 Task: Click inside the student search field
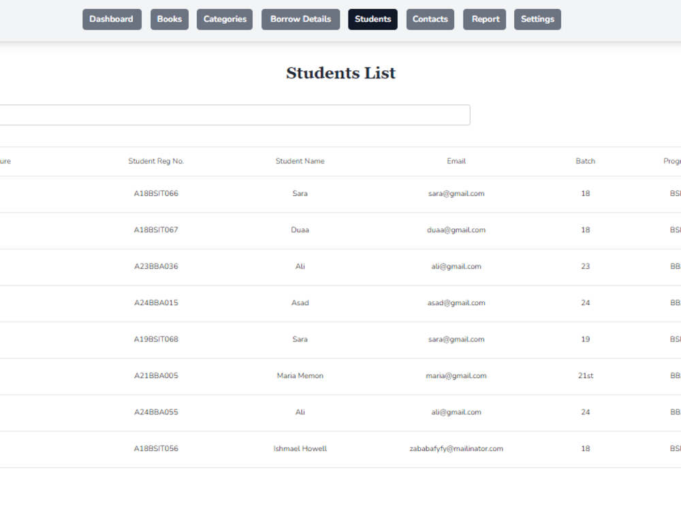[x=235, y=114]
